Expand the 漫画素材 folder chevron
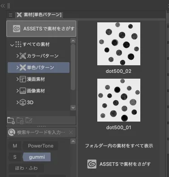Image resolution: width=169 pixels, height=177 pixels. click(17, 79)
